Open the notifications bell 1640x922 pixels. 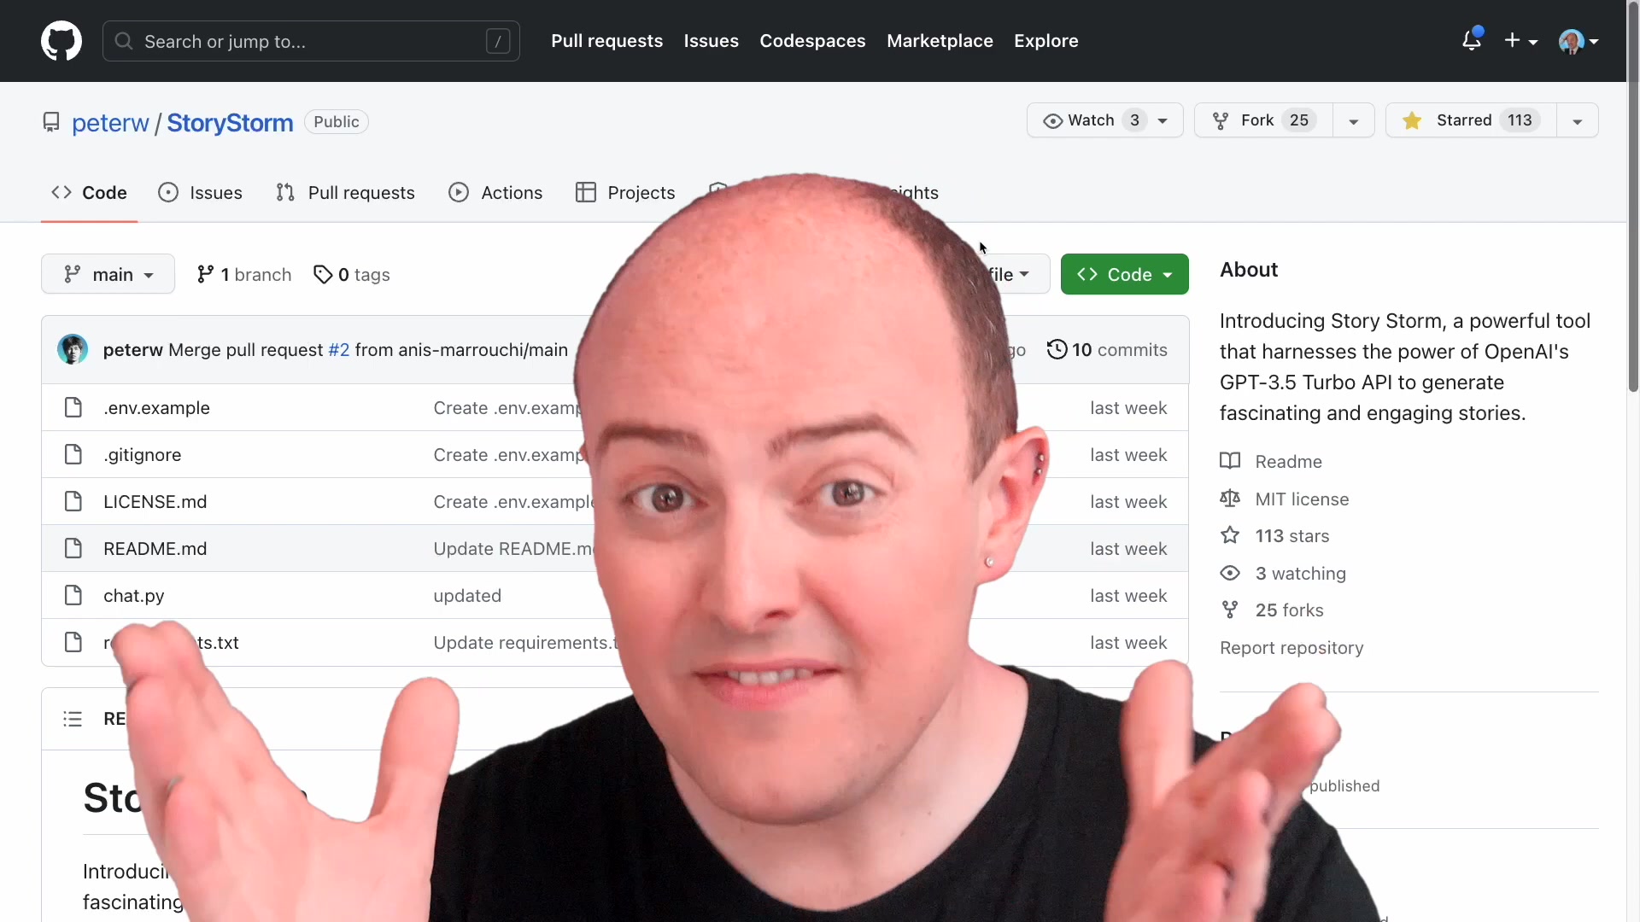point(1471,40)
